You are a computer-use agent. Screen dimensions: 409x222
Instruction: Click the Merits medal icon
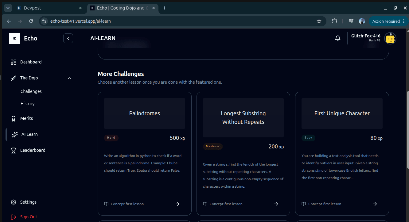(14, 119)
